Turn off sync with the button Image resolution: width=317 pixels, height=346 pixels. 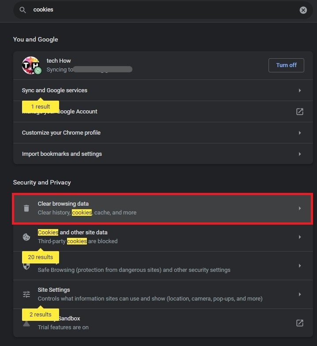(x=286, y=65)
